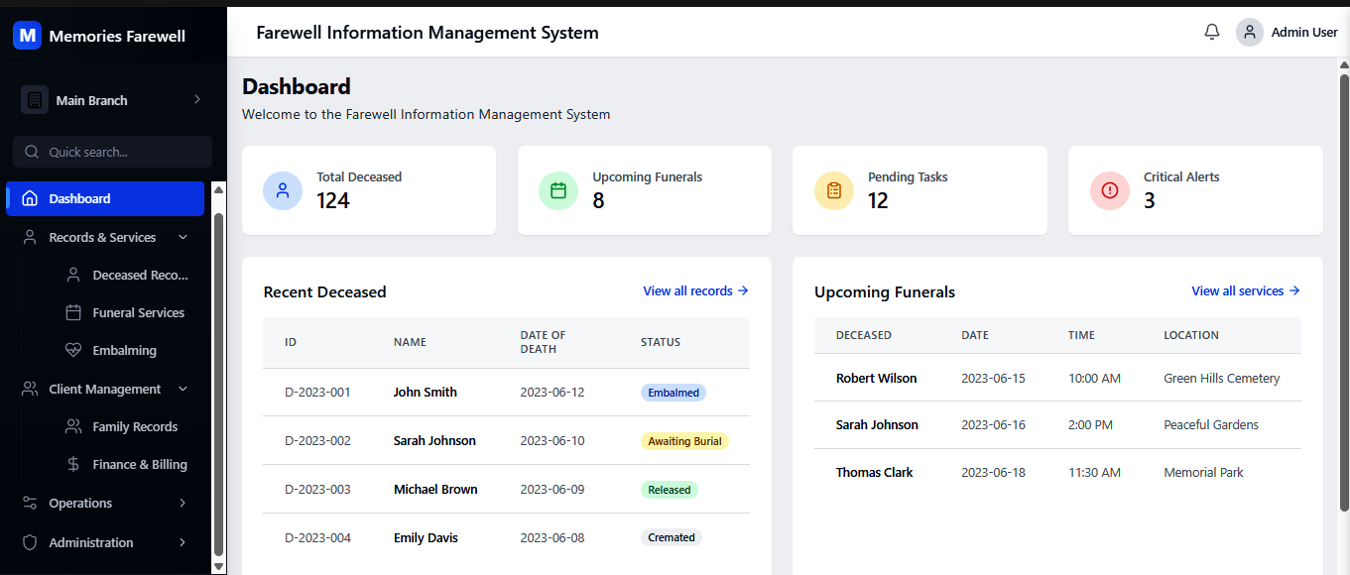Click the Critical Alerts warning icon
Image resolution: width=1350 pixels, height=575 pixels.
coord(1110,190)
